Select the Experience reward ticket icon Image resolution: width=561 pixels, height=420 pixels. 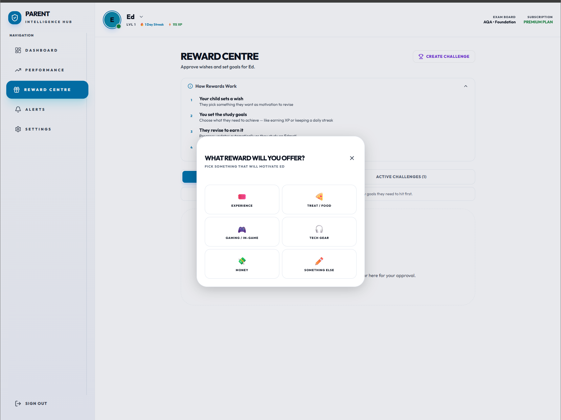(x=242, y=197)
